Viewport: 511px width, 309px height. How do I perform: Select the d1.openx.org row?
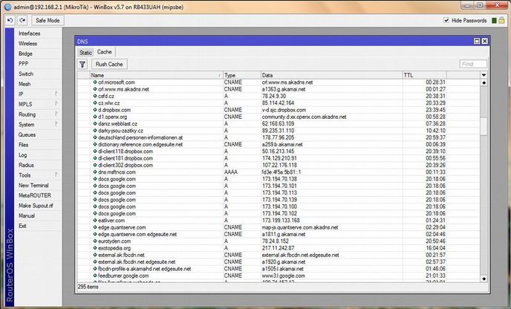279,117
